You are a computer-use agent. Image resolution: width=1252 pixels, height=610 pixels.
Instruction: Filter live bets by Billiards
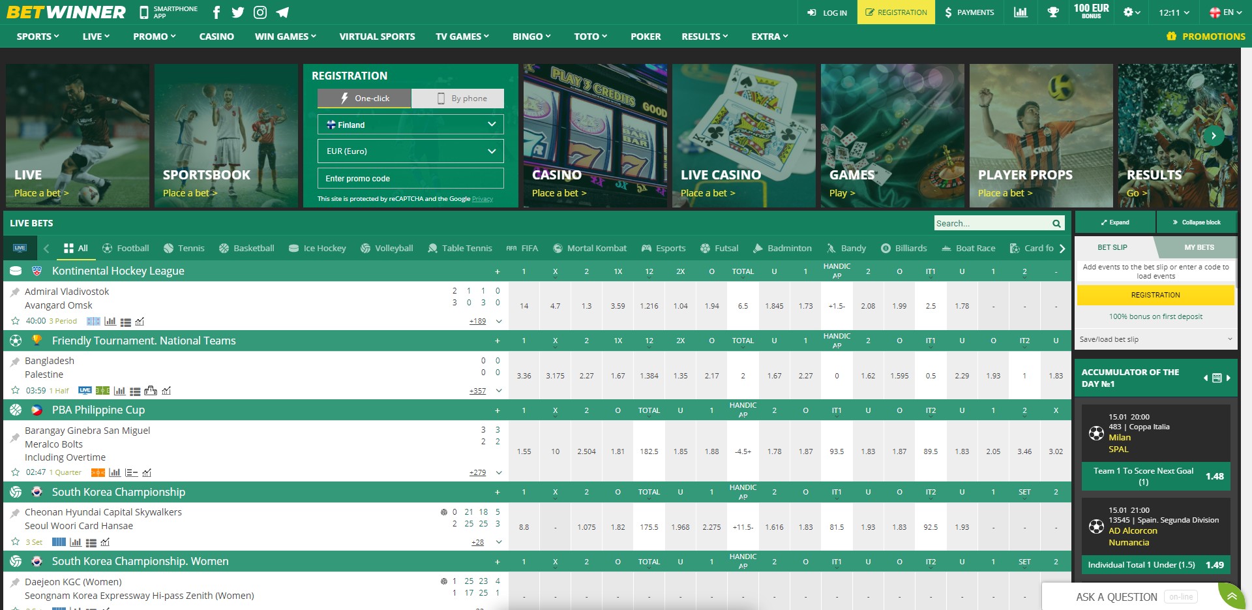(904, 248)
